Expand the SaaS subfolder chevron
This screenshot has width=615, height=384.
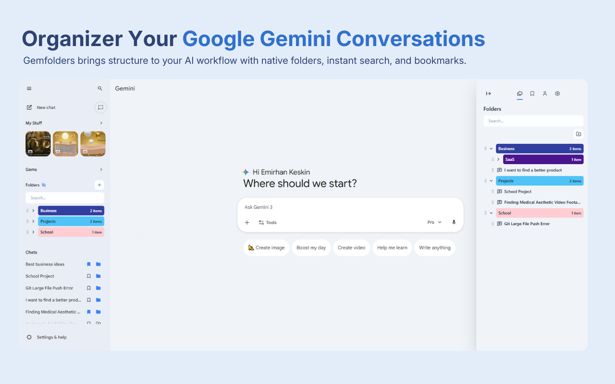click(x=498, y=159)
